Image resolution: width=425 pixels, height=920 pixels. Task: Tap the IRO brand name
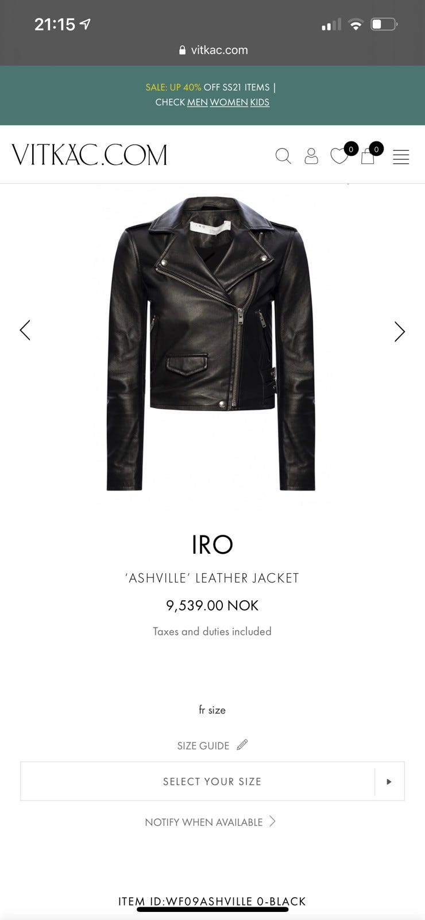pyautogui.click(x=212, y=545)
